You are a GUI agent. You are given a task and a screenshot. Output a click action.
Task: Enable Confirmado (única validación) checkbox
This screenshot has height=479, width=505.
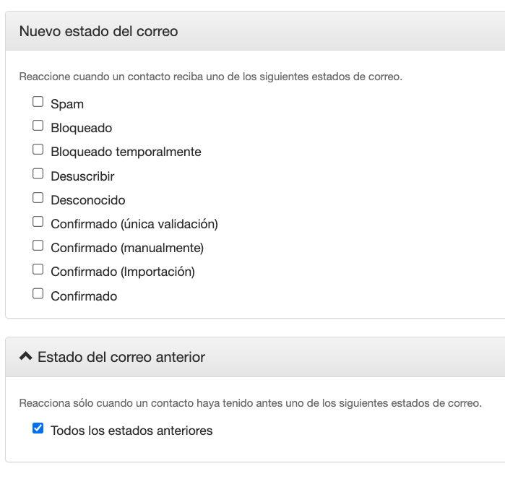(38, 222)
